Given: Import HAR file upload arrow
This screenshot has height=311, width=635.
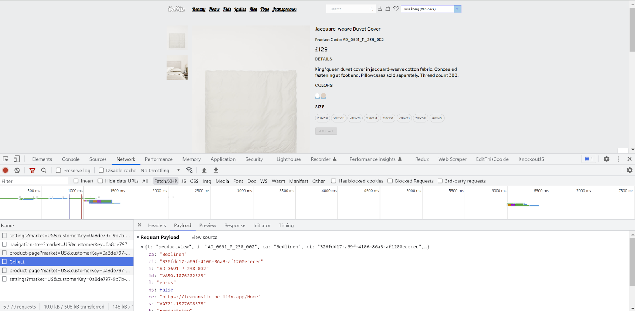Looking at the screenshot, I should tap(204, 170).
